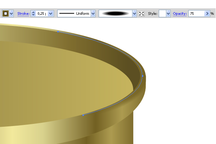Screen dimensions: 216x144
Task: Click the stroke weight stepper arrows
Action: tap(33, 14)
